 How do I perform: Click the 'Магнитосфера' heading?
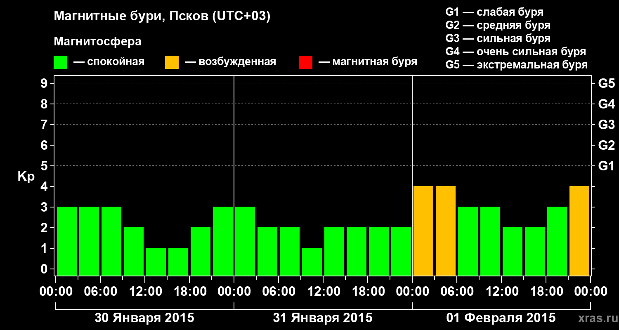coord(97,42)
